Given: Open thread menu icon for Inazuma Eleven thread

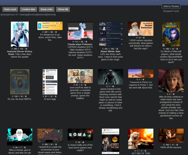Looking at the screenshot, I should (26, 49).
